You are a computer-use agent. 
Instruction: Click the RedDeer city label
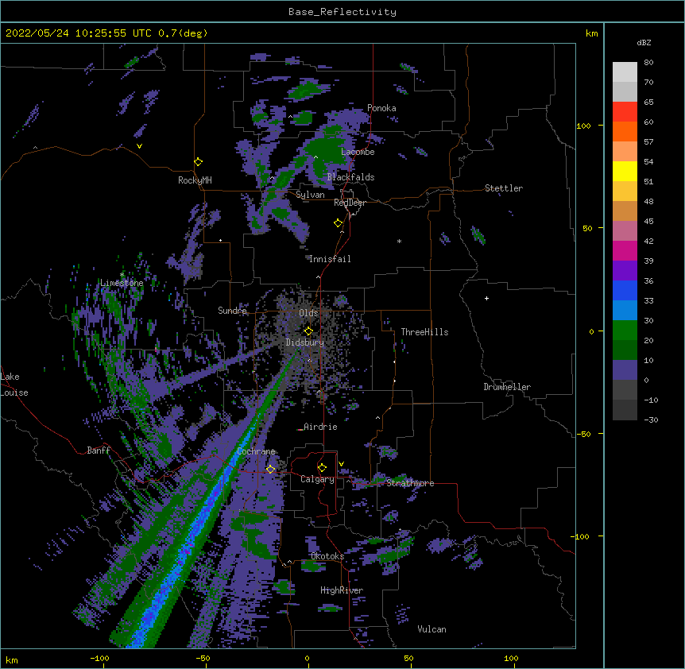point(350,203)
